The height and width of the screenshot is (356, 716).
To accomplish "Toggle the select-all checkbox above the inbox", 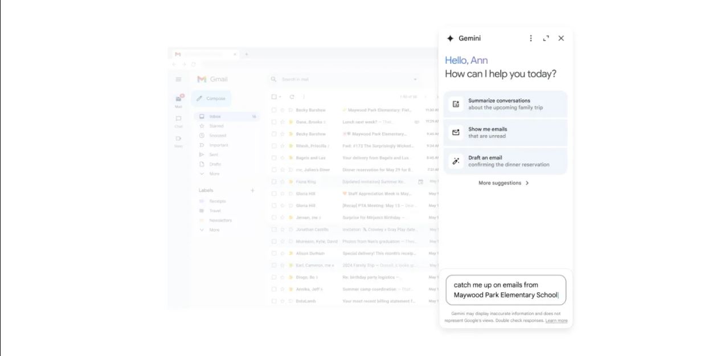I will [273, 97].
